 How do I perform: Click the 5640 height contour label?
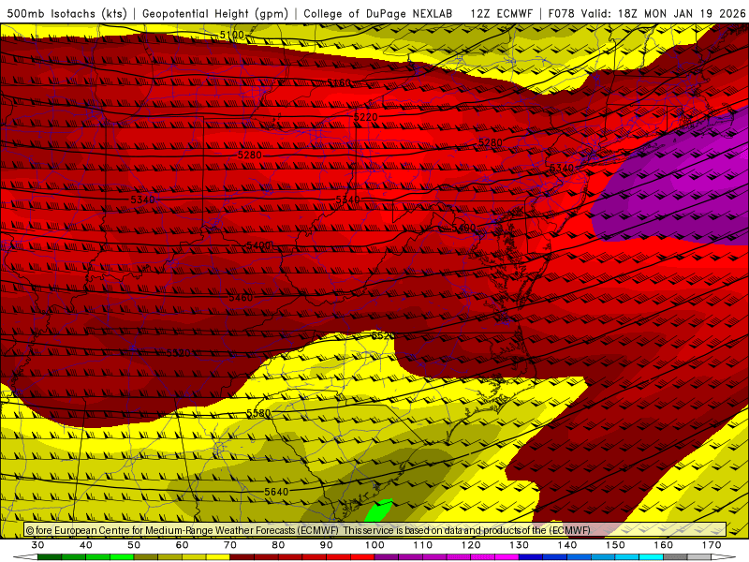tap(276, 492)
